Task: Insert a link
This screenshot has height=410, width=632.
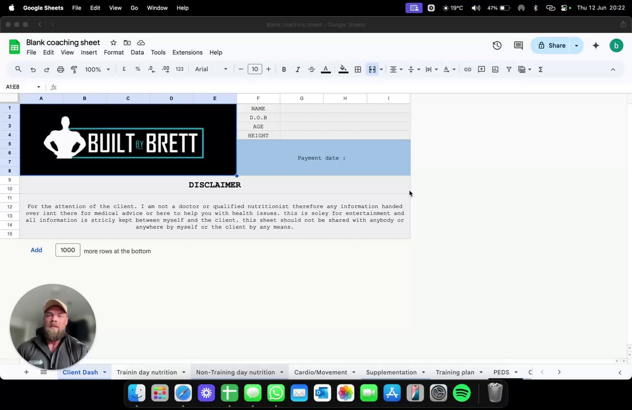Action: pos(468,69)
